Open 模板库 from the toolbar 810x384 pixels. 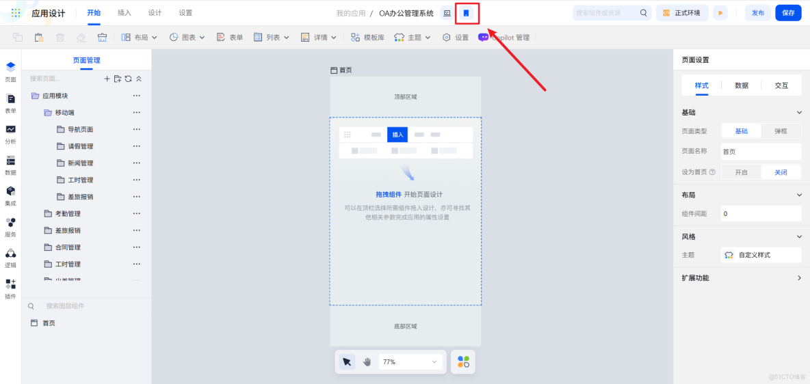[368, 37]
